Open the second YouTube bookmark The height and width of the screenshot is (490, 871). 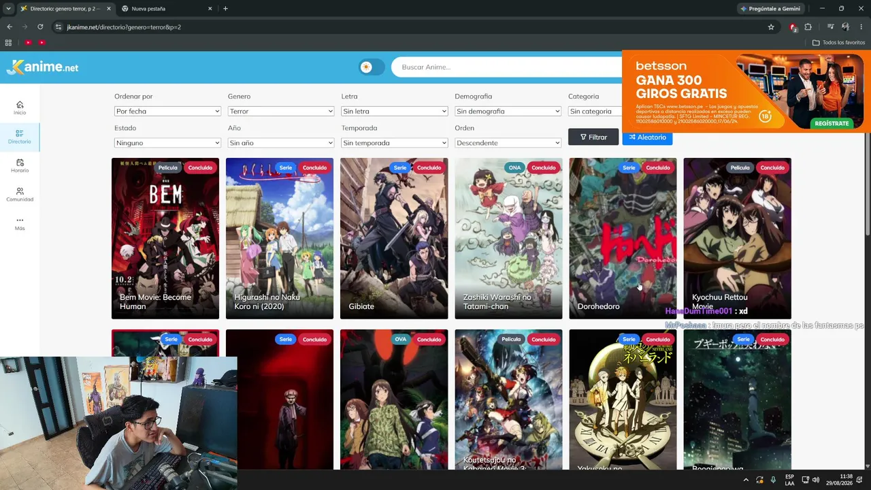(x=42, y=42)
